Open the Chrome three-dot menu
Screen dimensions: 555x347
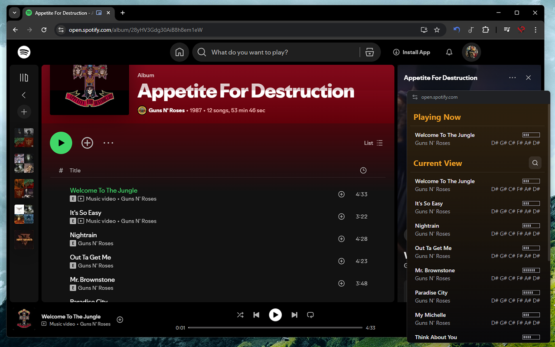tap(535, 30)
